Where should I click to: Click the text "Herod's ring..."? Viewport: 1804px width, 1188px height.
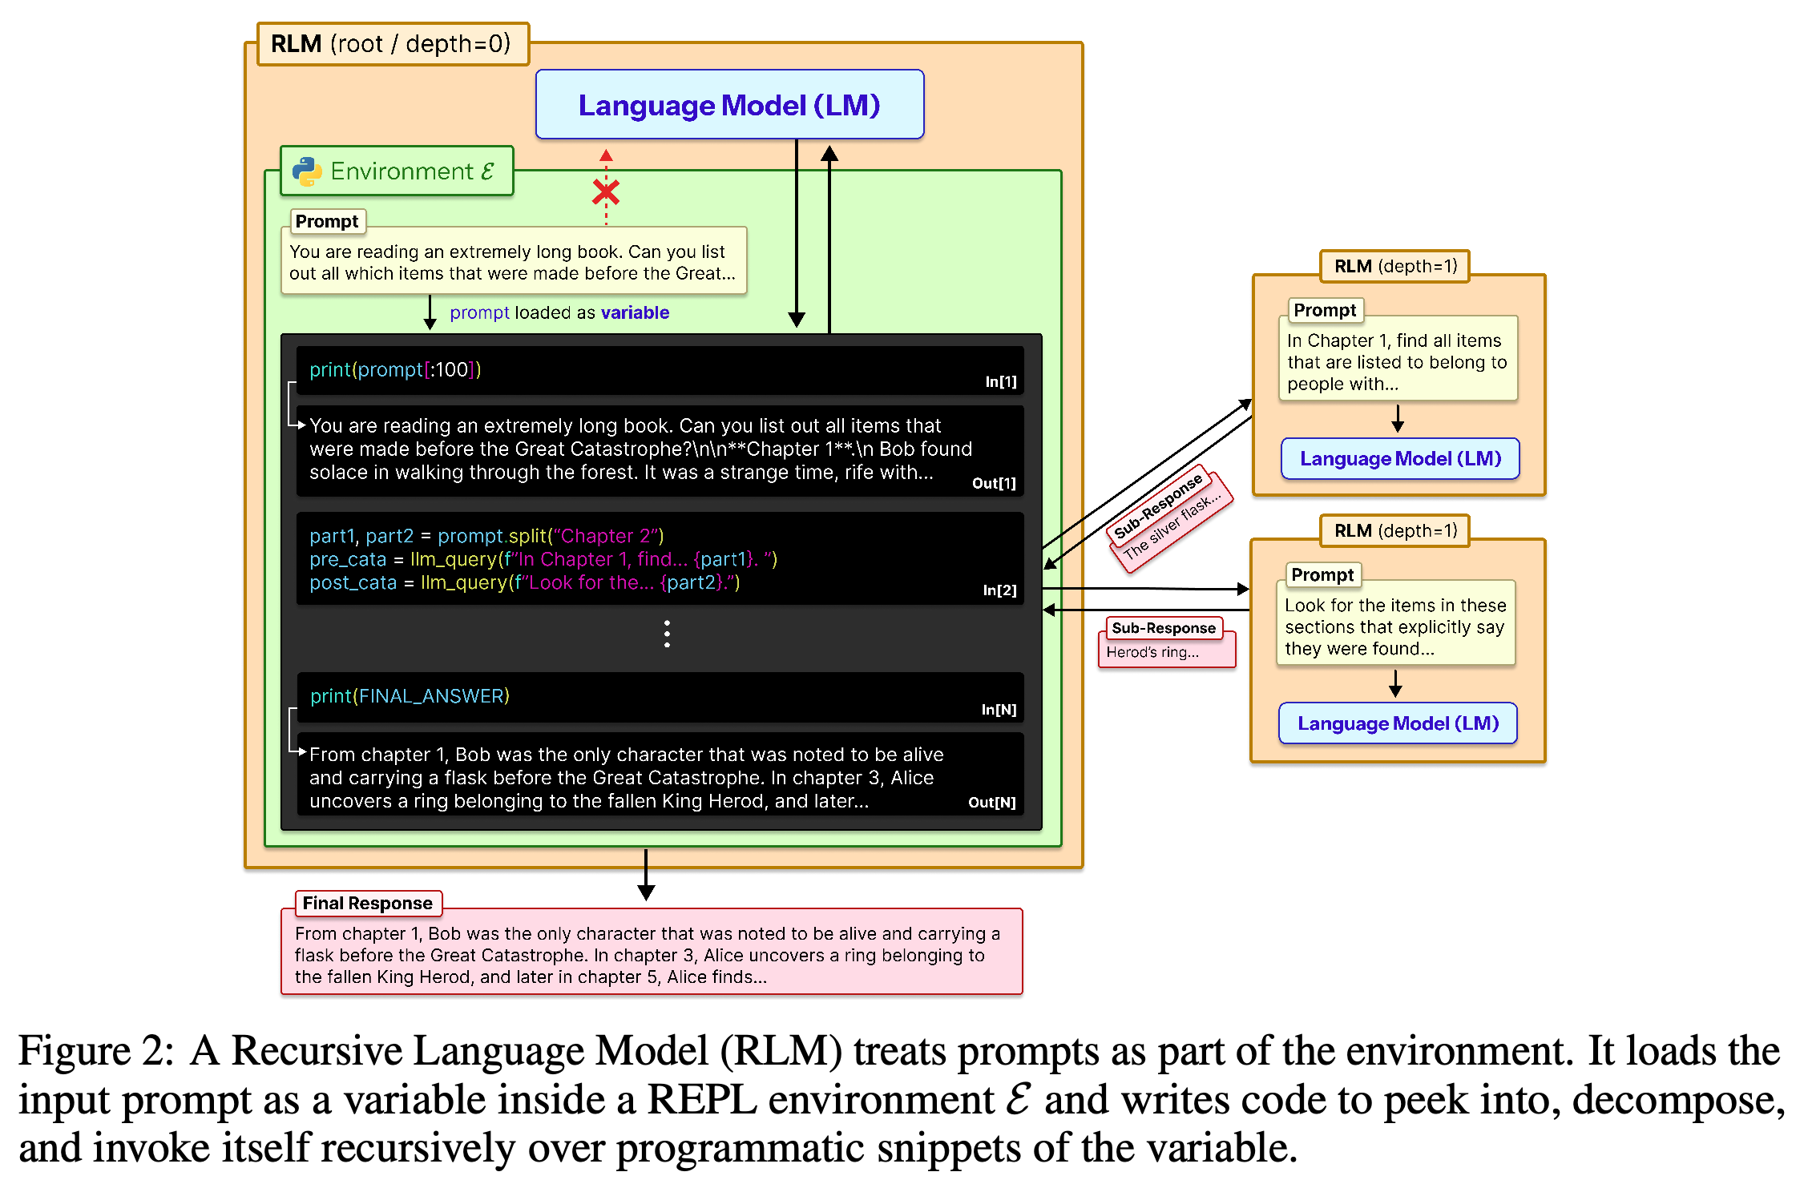tap(1152, 652)
